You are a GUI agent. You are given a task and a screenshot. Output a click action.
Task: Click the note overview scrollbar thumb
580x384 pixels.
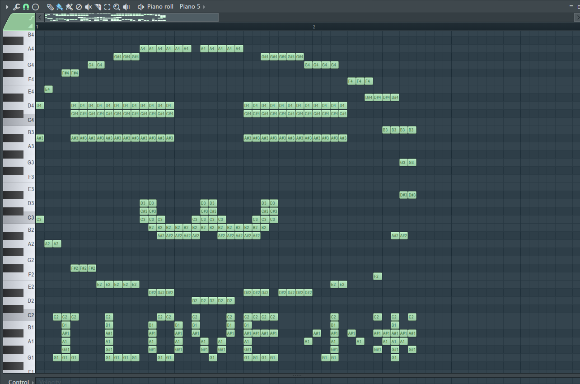tap(131, 17)
